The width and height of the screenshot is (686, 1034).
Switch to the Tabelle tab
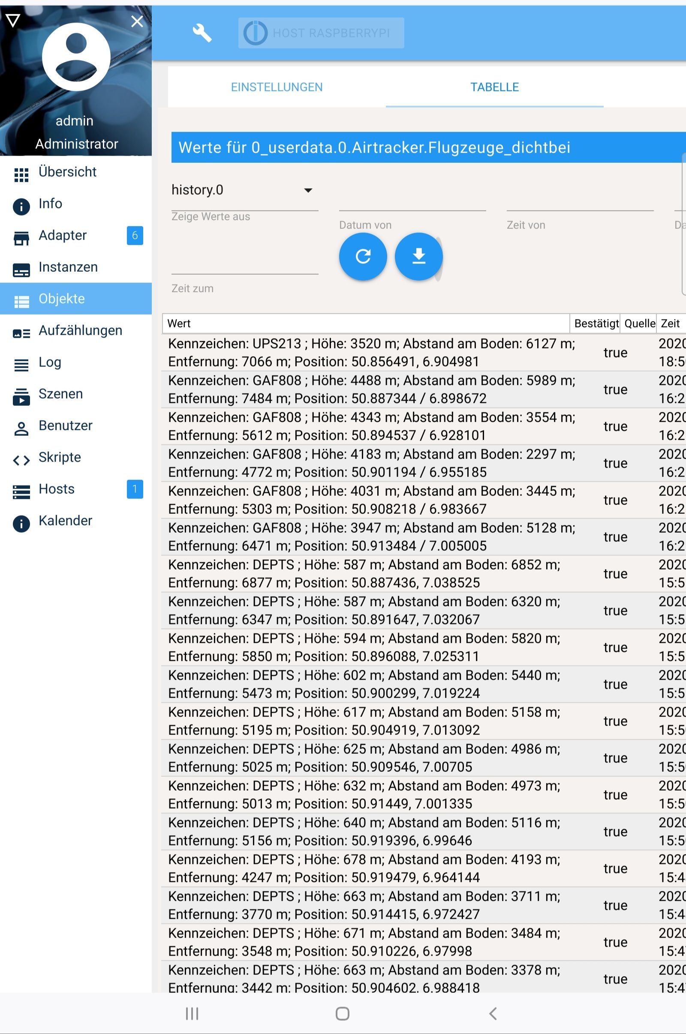click(x=494, y=87)
